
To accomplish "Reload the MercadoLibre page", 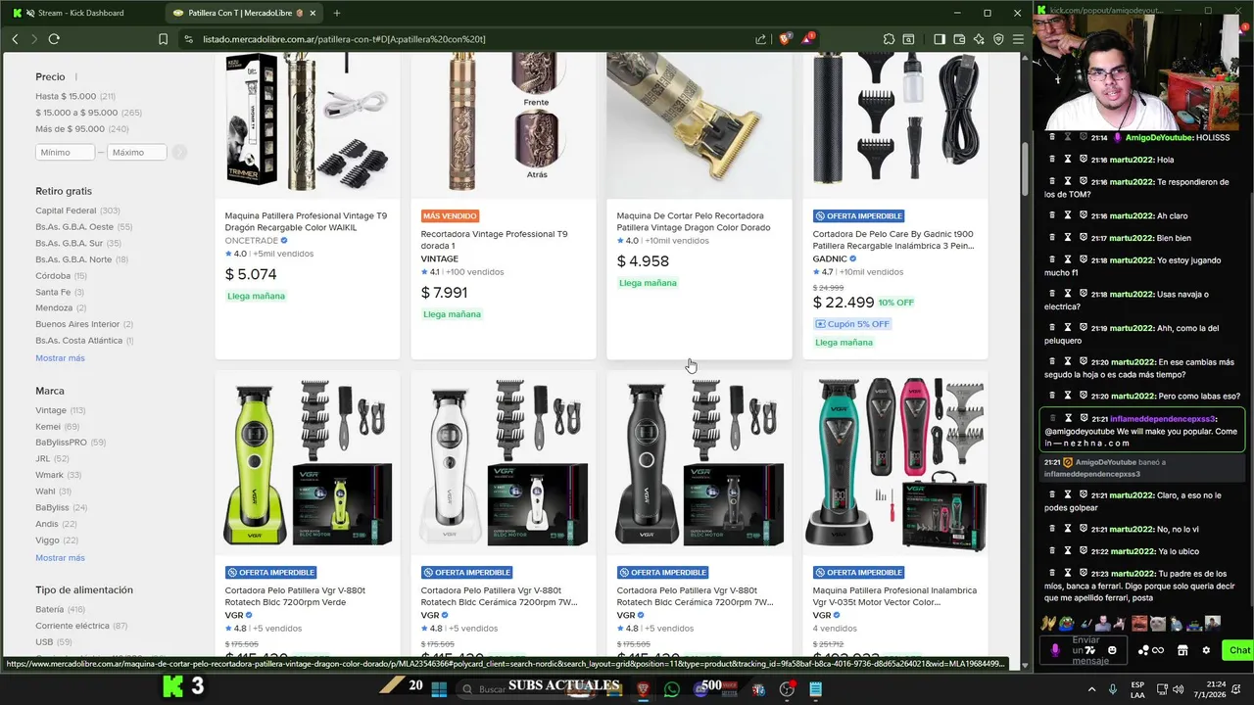I will point(54,39).
